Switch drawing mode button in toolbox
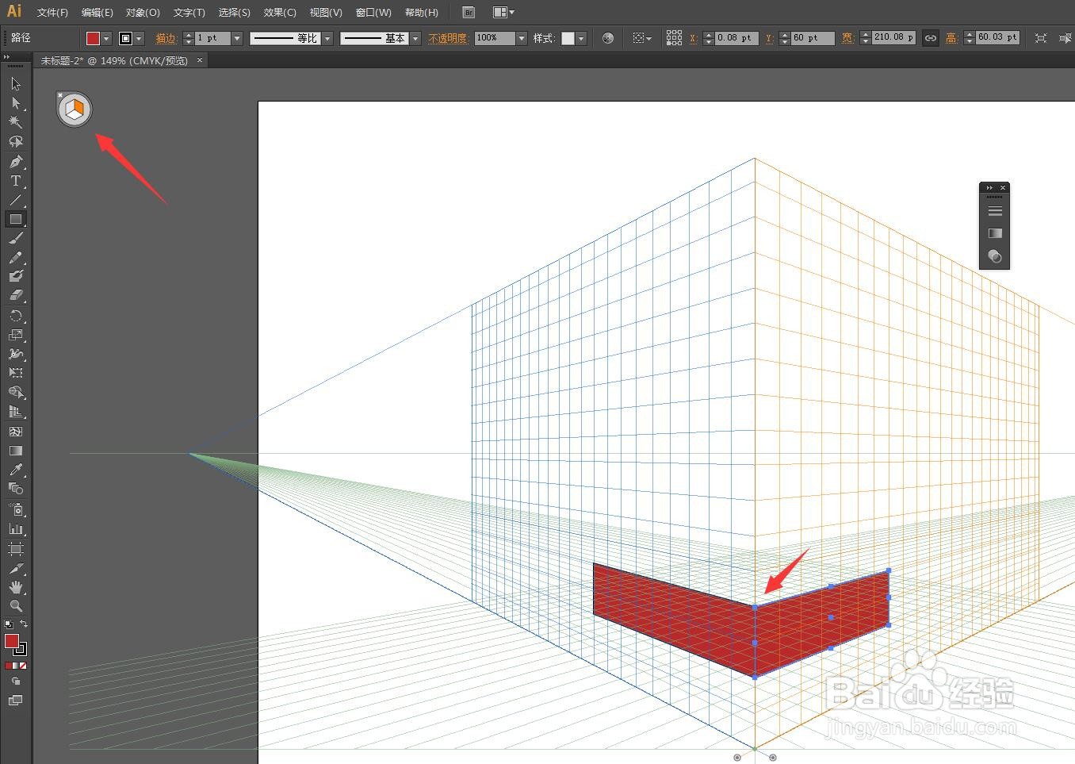 (16, 681)
